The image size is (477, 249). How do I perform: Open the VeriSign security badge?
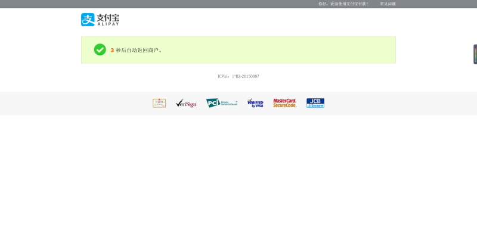[186, 104]
